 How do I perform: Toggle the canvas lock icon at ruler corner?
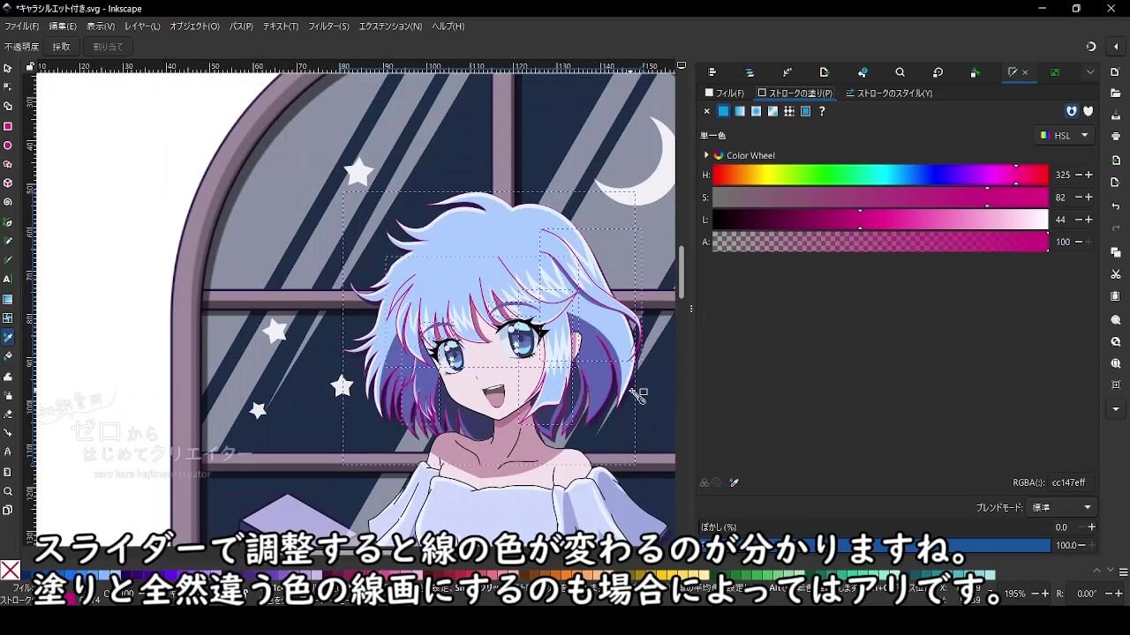click(x=30, y=66)
